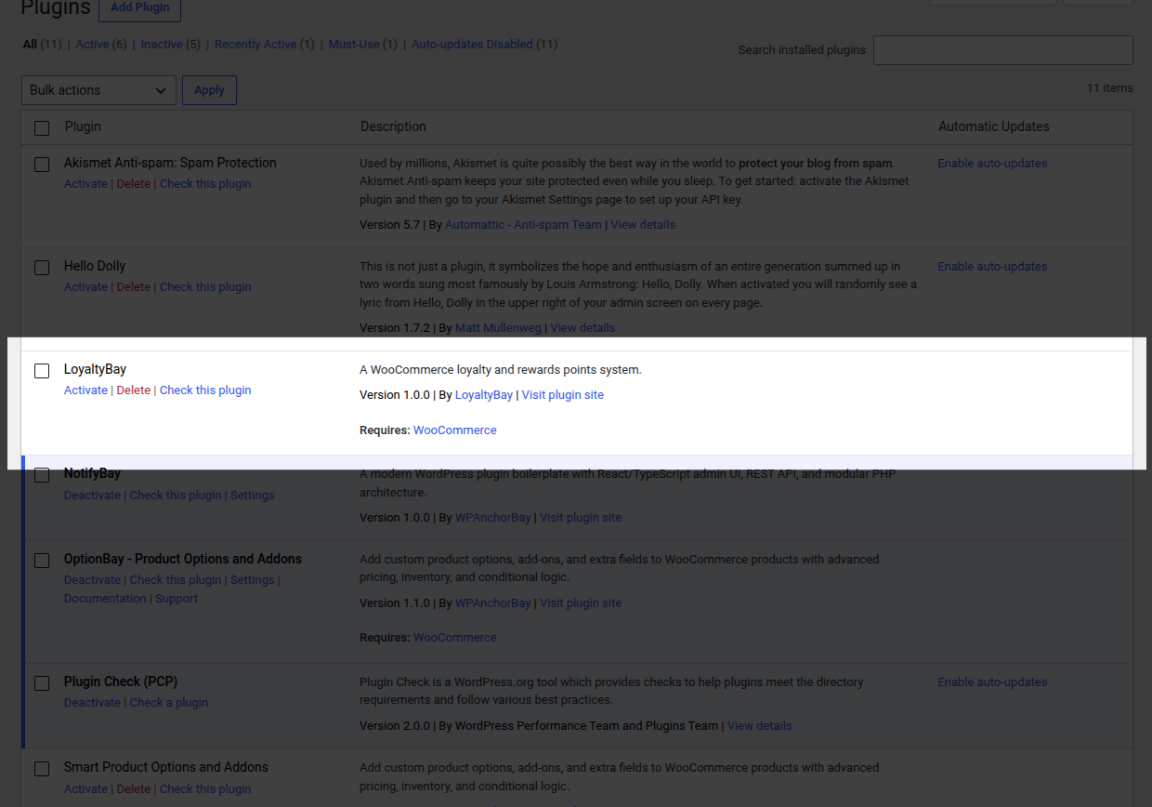Select the LoyaltyBay plugin name
This screenshot has width=1152, height=807.
click(x=95, y=370)
